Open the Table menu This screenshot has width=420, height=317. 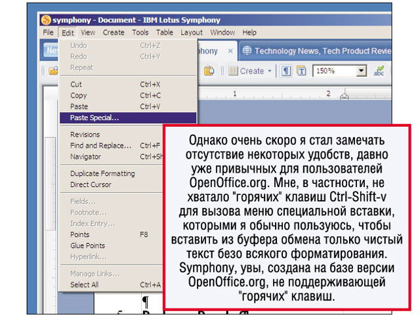pos(165,33)
